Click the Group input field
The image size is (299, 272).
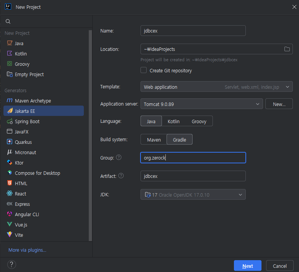pos(193,158)
